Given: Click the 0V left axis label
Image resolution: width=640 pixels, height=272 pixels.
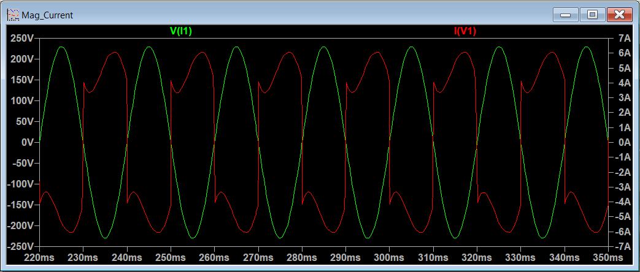Looking at the screenshot, I should click(x=28, y=142).
